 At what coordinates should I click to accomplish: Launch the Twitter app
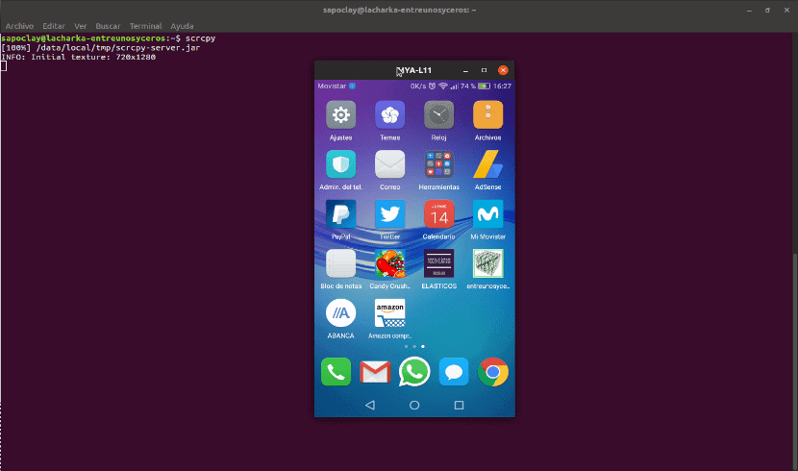(389, 214)
